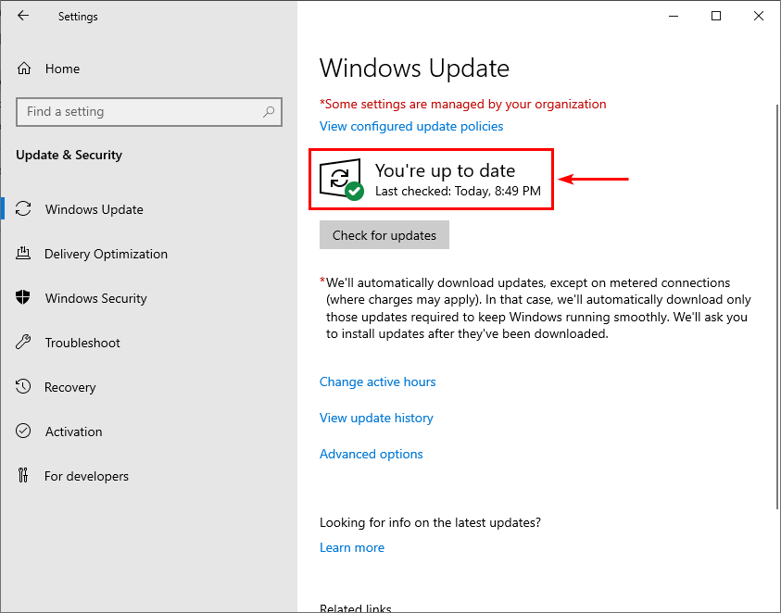
Task: Click the Windows Update sync icon in sidebar
Action: point(23,208)
